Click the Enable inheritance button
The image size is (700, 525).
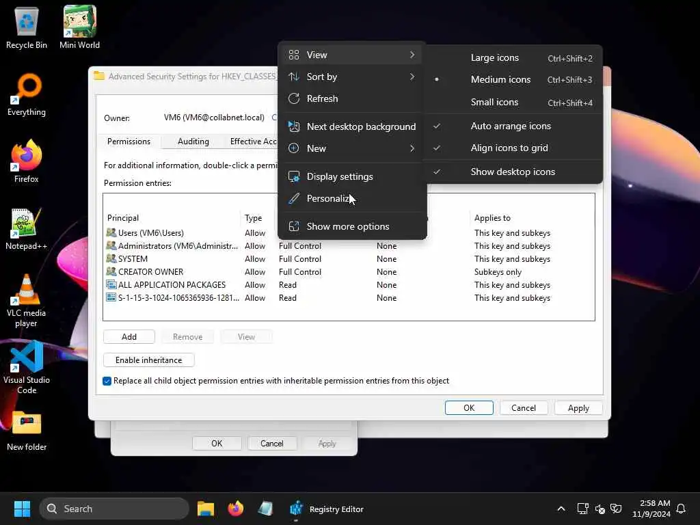(x=148, y=360)
